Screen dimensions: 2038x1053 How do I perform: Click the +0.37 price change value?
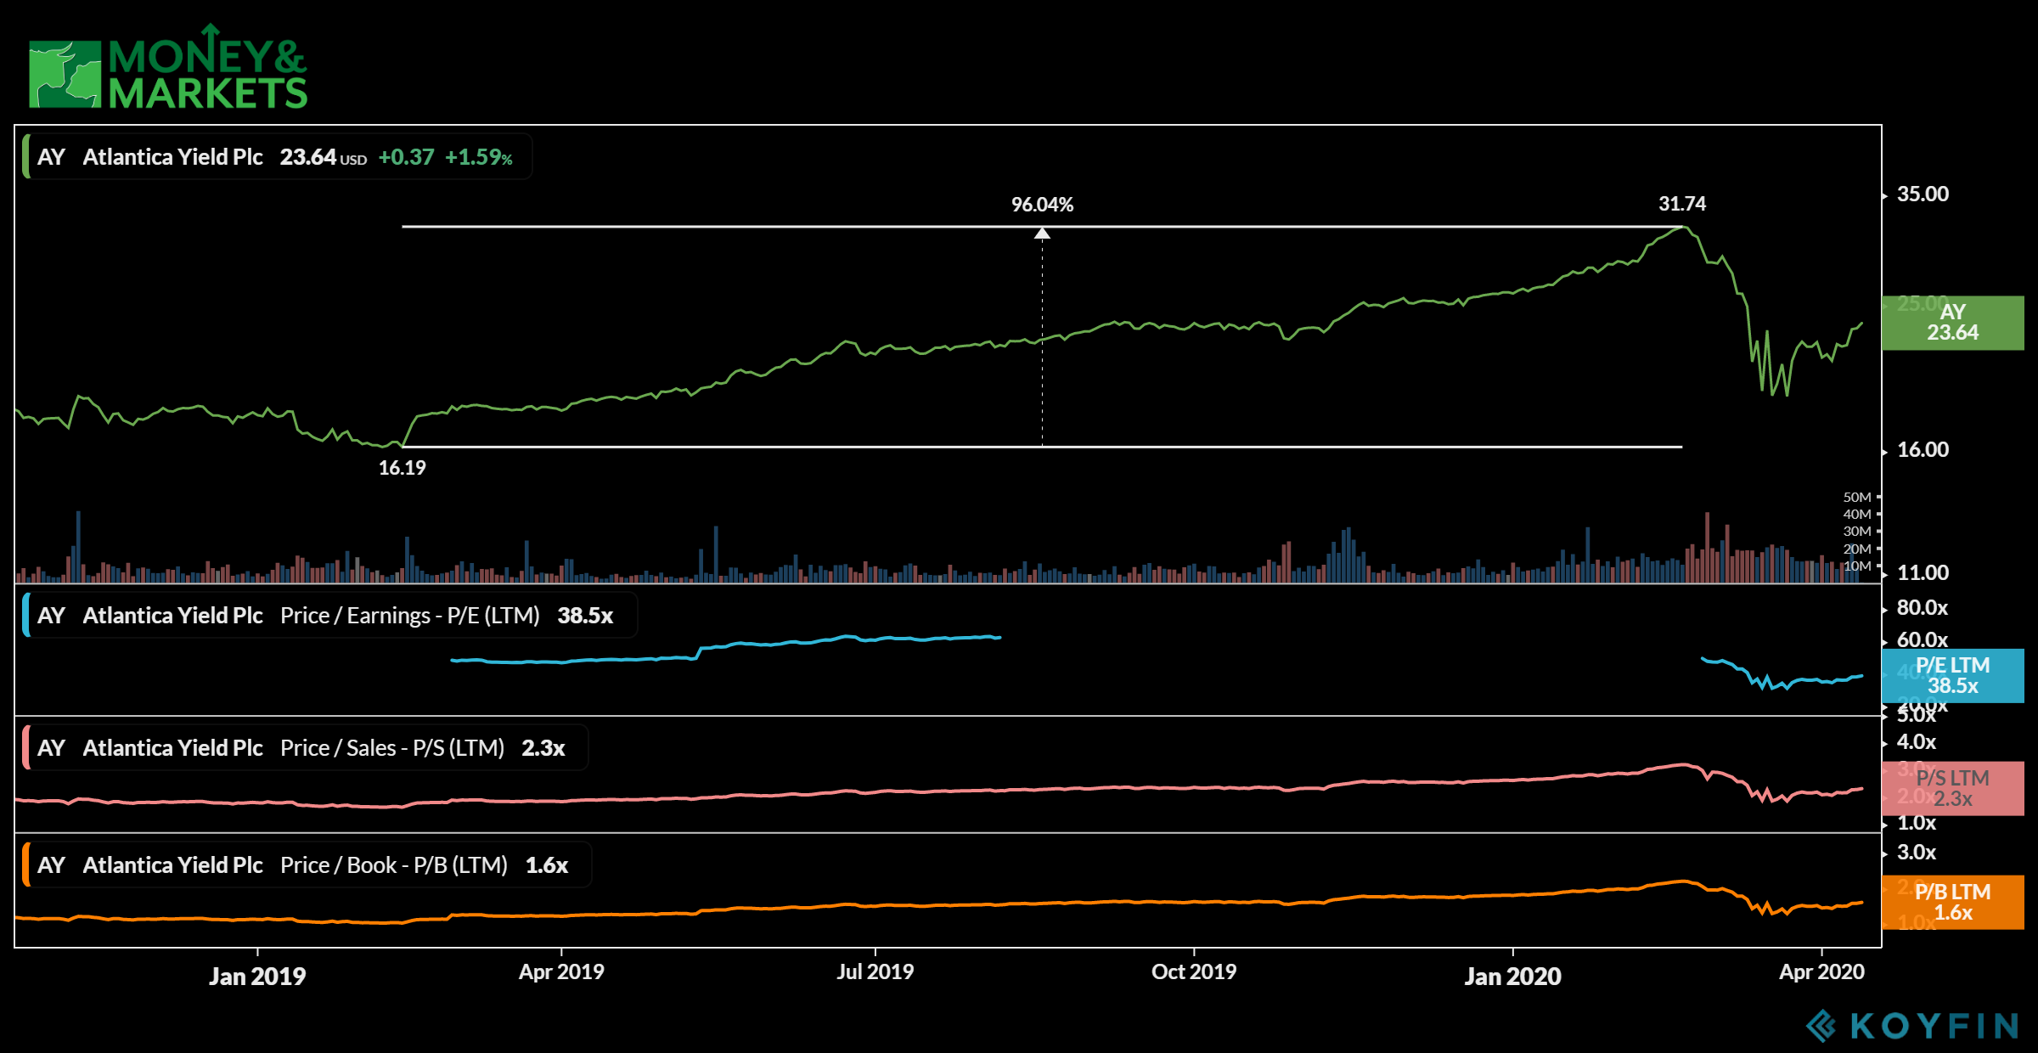pos(406,157)
